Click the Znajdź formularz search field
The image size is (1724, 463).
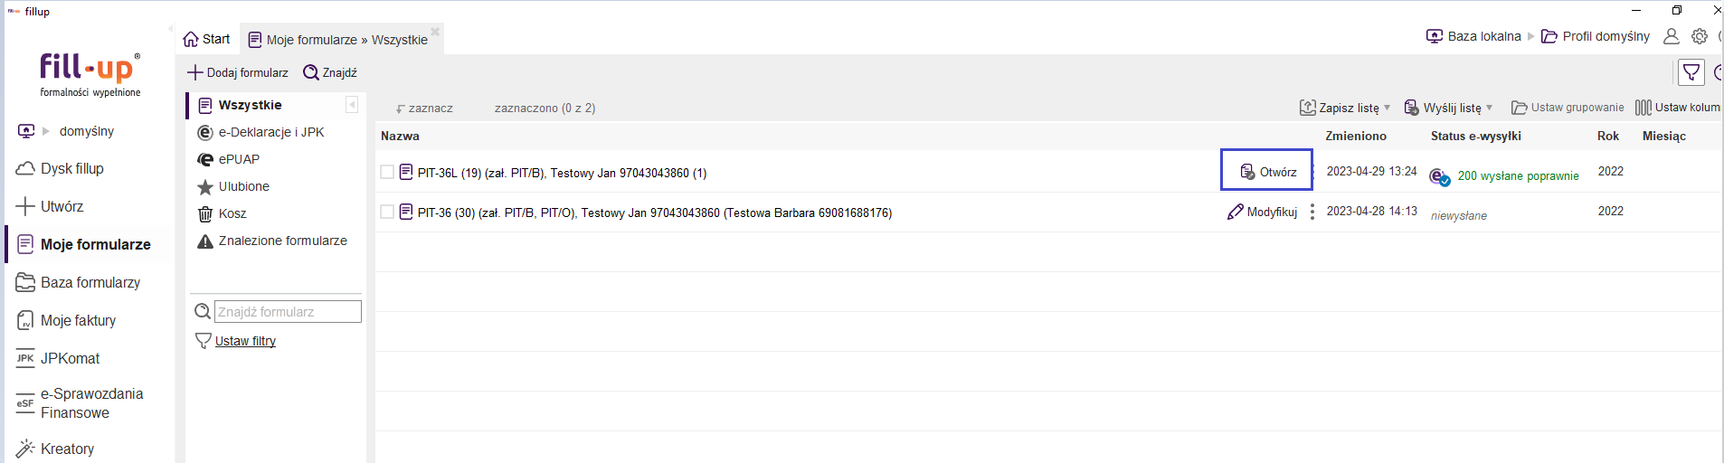(x=288, y=311)
